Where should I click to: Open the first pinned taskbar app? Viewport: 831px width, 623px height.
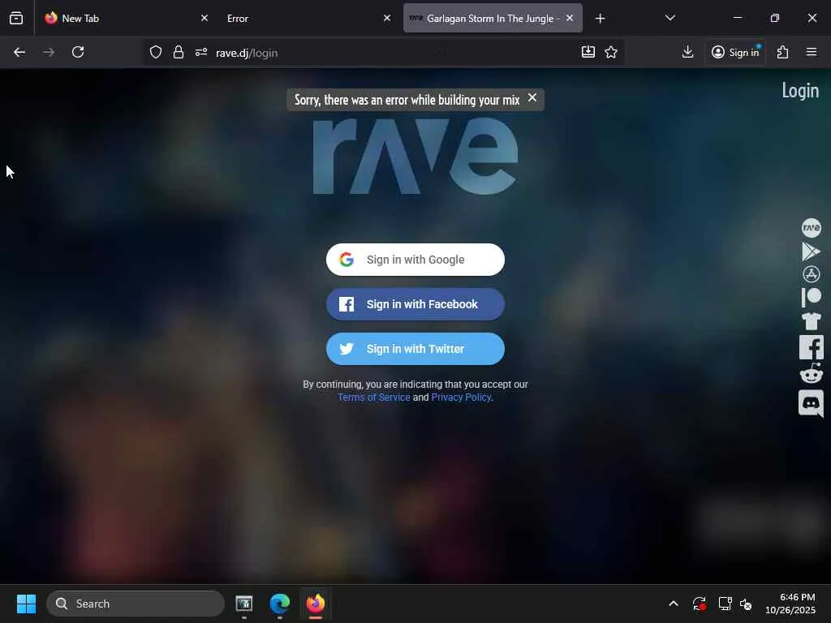point(243,604)
